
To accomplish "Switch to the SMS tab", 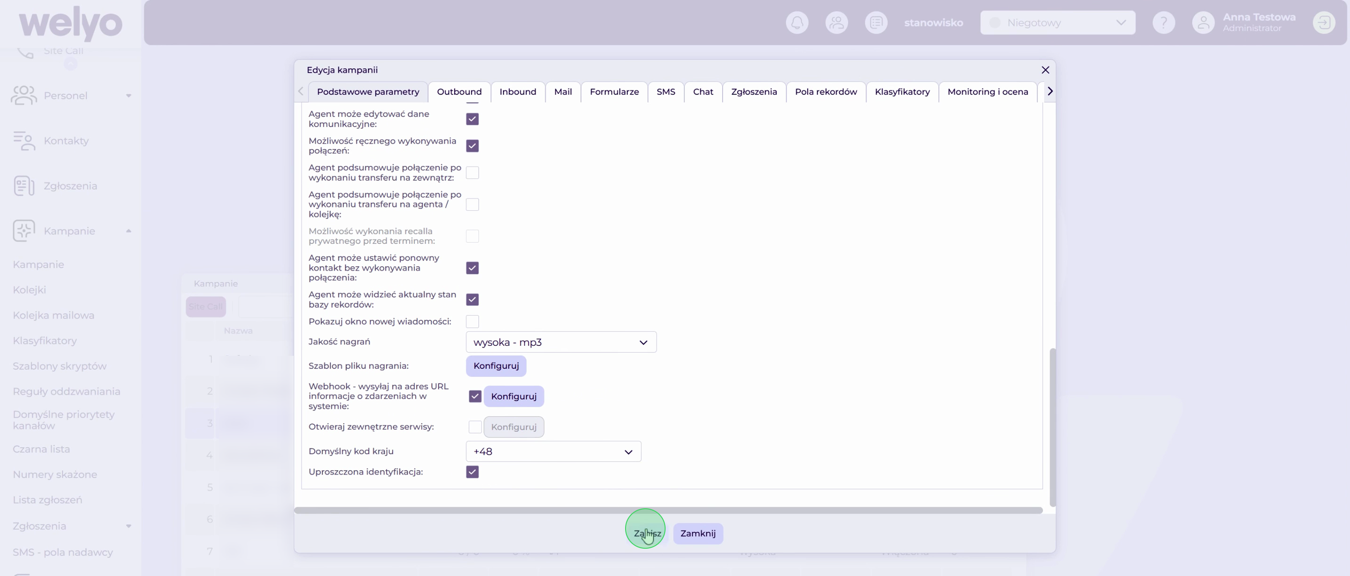I will coord(666,92).
